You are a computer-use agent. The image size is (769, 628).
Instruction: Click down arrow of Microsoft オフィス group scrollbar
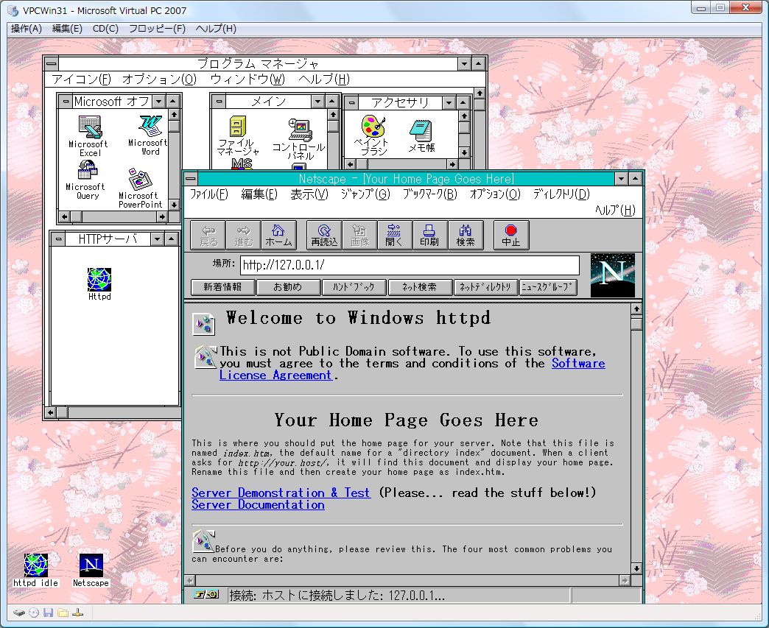pyautogui.click(x=174, y=205)
